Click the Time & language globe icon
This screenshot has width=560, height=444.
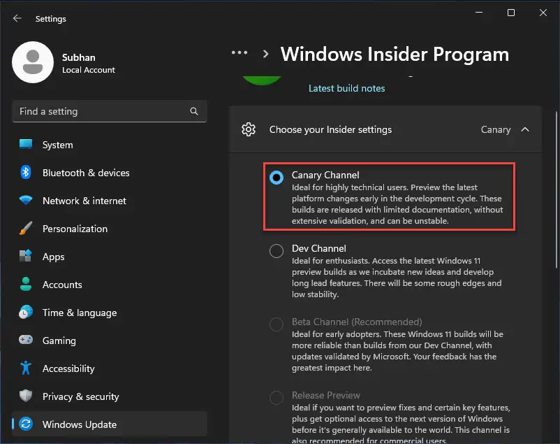click(26, 312)
